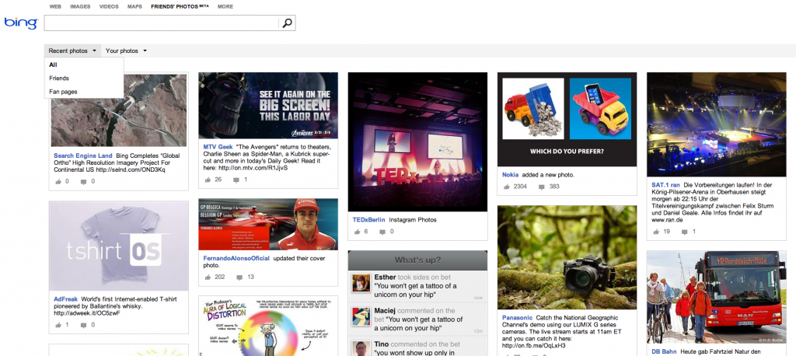Open the SAT.1 ran page link
This screenshot has height=356, width=796.
(x=665, y=185)
